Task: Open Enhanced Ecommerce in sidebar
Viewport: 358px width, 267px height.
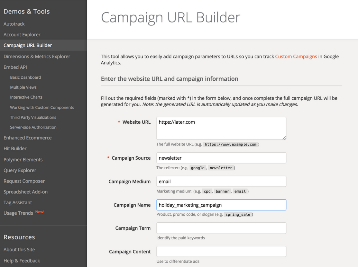Action: [x=27, y=138]
